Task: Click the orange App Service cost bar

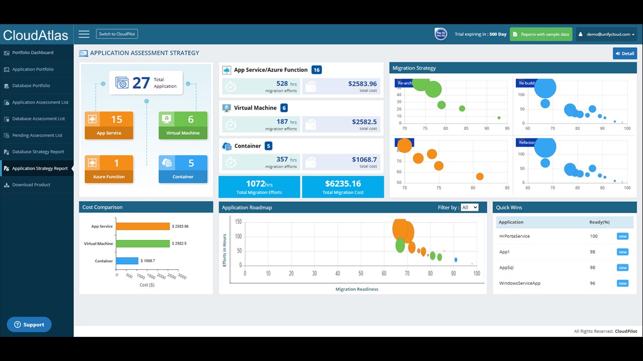Action: [143, 227]
